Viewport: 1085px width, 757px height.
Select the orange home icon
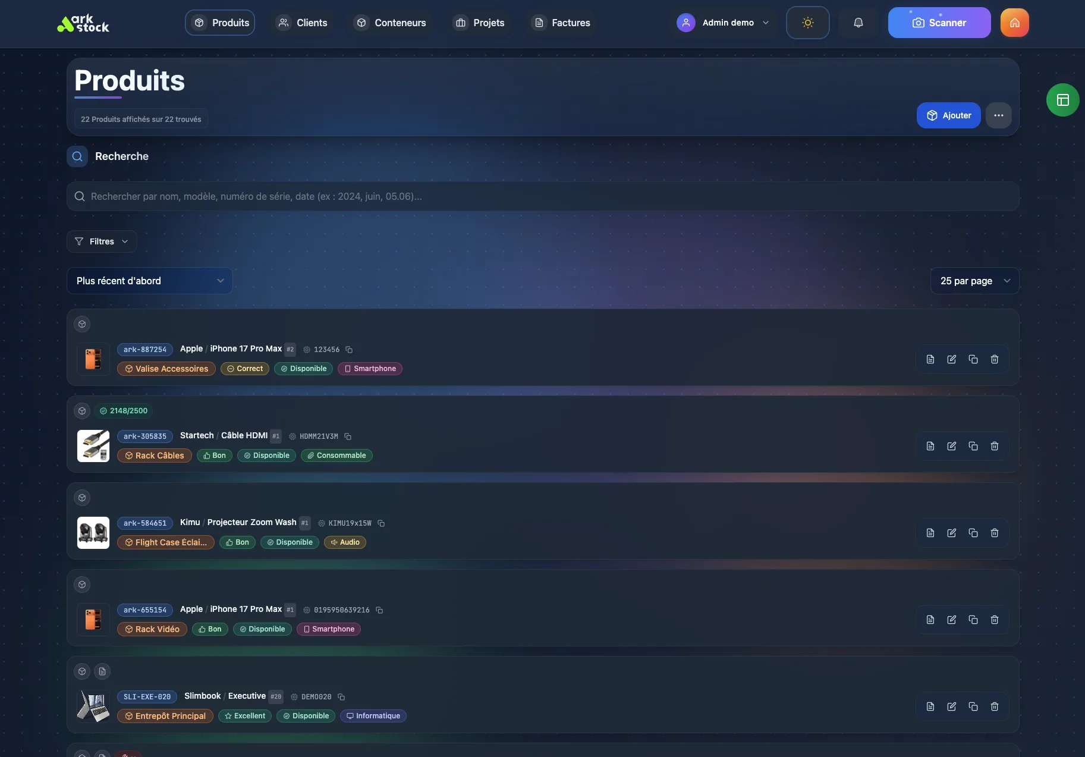click(x=1014, y=23)
